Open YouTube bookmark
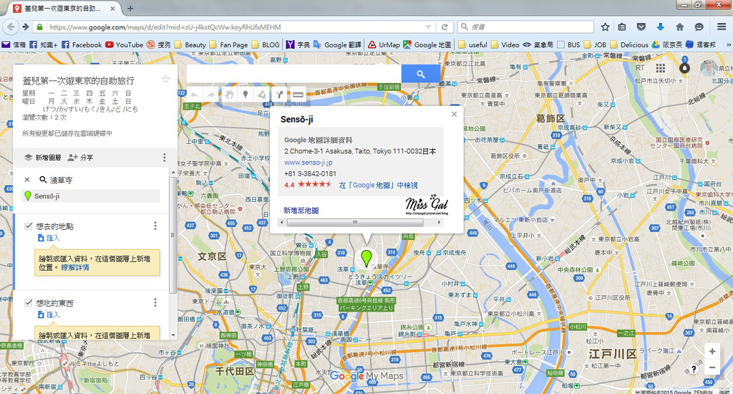 click(x=124, y=45)
